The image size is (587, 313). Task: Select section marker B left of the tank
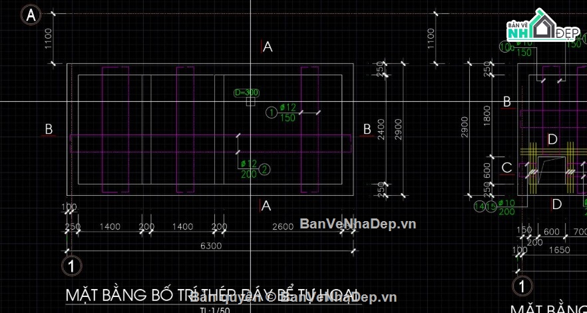(x=49, y=129)
